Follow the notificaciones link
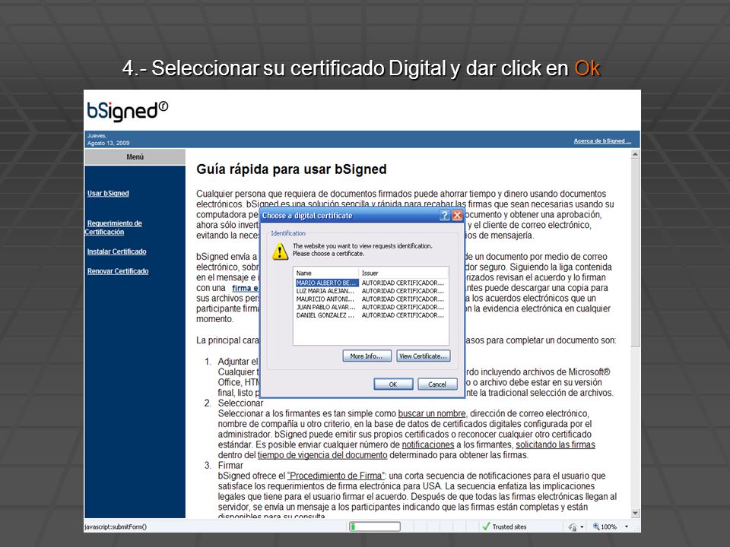730x547 pixels. (428, 444)
